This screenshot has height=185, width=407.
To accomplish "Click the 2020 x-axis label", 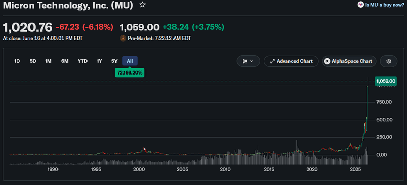I will click(312, 170).
